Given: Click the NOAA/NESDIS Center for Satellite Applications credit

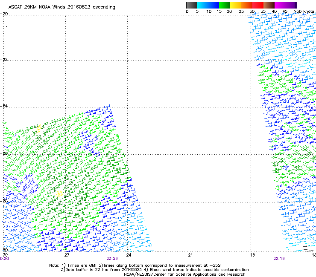Looking at the screenshot, I should (184, 274).
